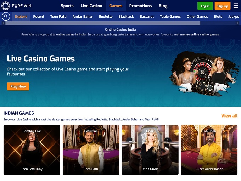Open the Super Andar Bahar thumbnail
Viewport: 241px width, 181px height.
point(209,150)
